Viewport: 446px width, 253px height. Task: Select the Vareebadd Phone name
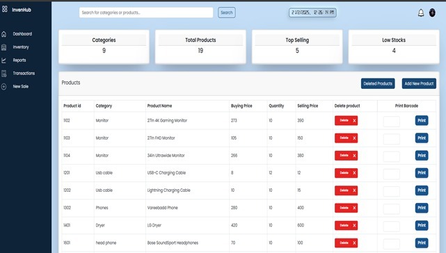click(x=162, y=208)
